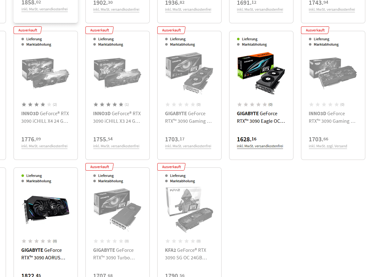Open the KFA2 RTX 3090 SG product image
The width and height of the screenshot is (388, 277).
(x=189, y=210)
